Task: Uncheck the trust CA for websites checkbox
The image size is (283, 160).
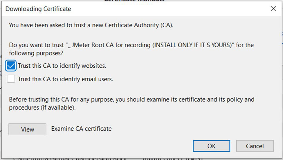Action: point(11,66)
